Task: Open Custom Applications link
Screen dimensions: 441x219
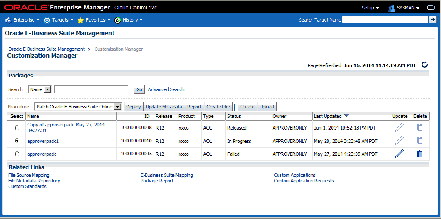Action: (295, 175)
